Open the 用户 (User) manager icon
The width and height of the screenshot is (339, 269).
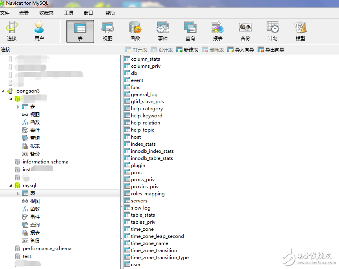39,31
